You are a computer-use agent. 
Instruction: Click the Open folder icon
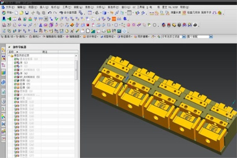22,13
